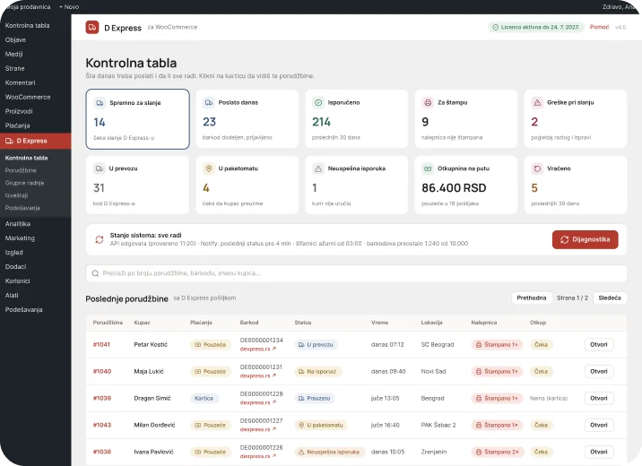Click the PAK Šabac 2 location cell
Viewport: 642px width, 466px height.
pos(438,425)
